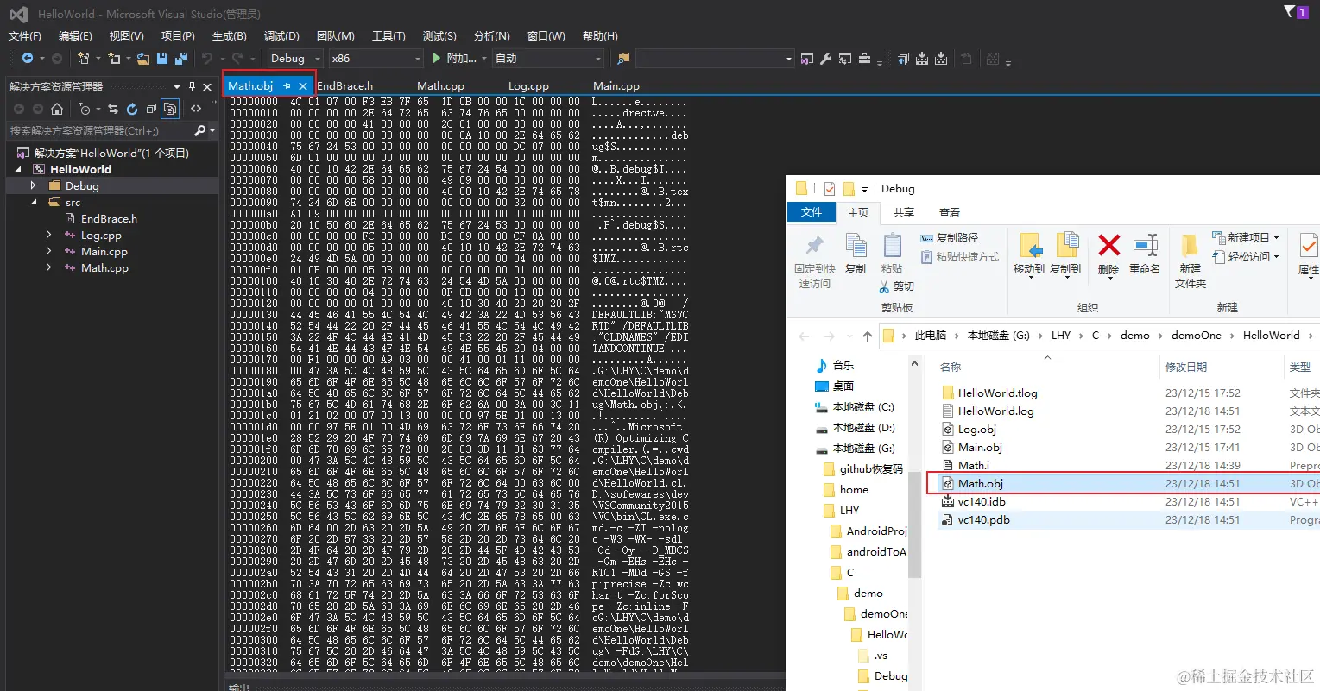This screenshot has width=1320, height=691.
Task: Toggle the pin on Solution Explorer panel
Action: (192, 86)
